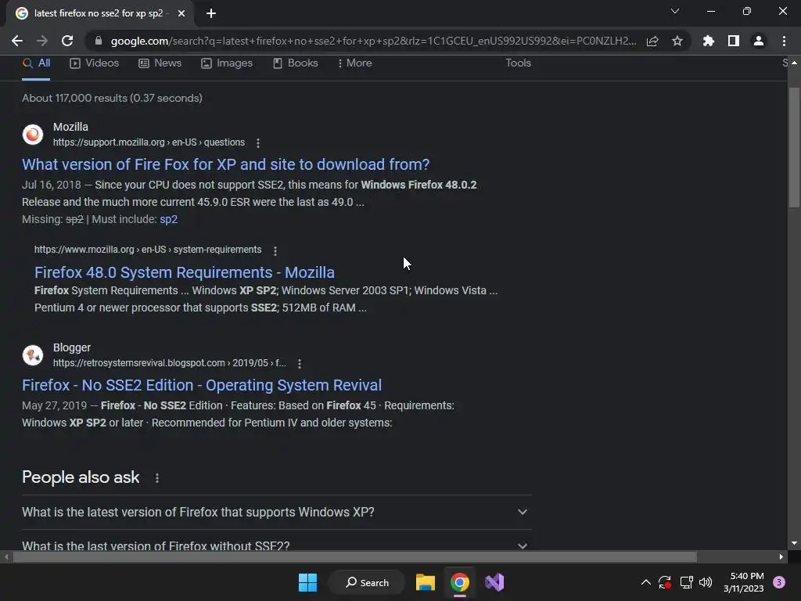Click the 'About 117,000 results' text
The height and width of the screenshot is (601, 801).
112,98
